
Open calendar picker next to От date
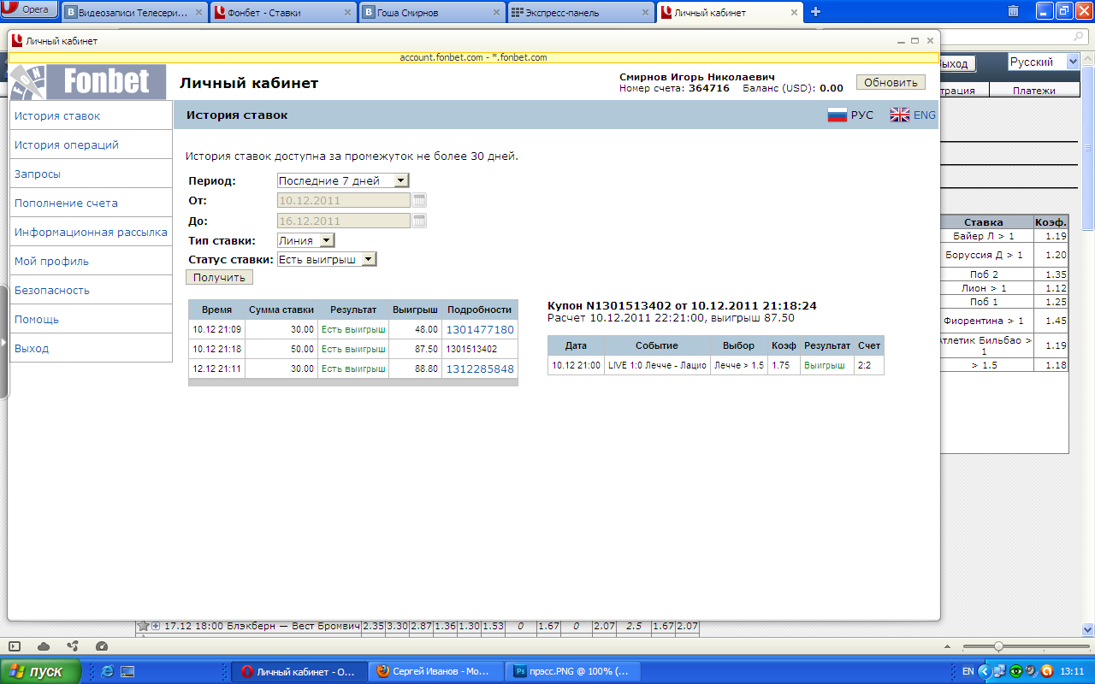click(x=419, y=200)
